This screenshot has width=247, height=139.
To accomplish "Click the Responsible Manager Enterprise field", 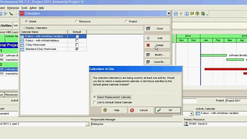I will pyautogui.click(x=136, y=124).
